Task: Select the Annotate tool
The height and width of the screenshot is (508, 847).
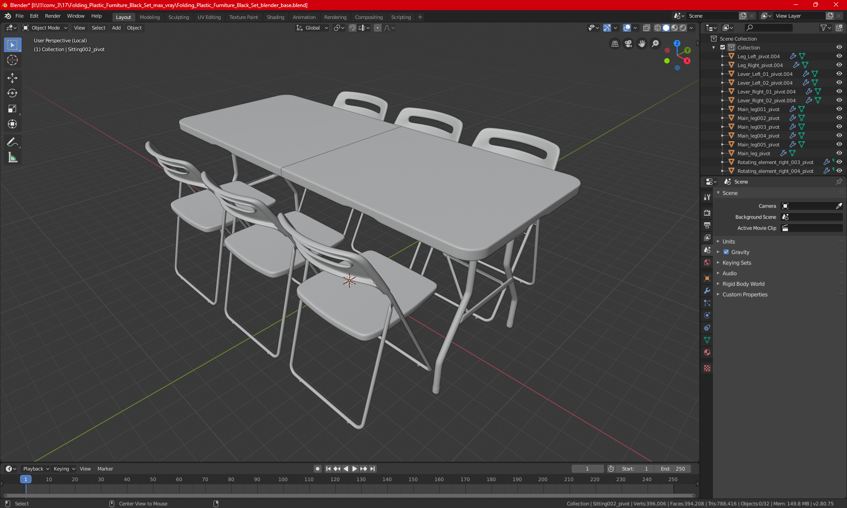Action: click(12, 142)
